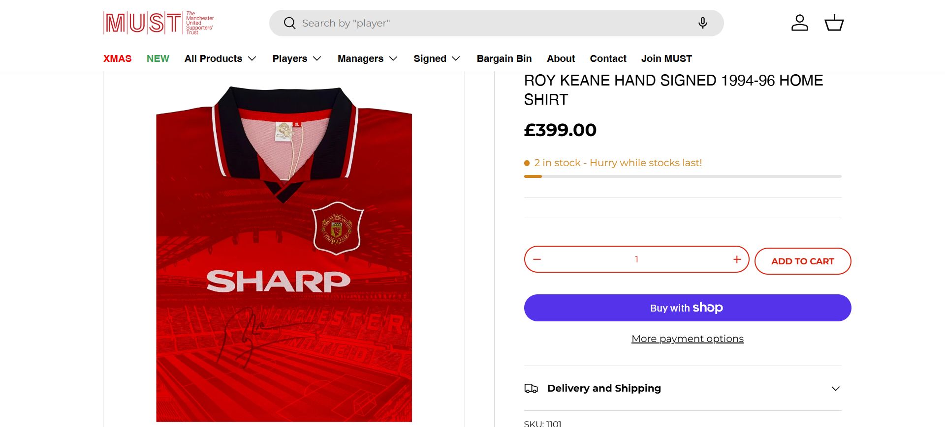
Task: Open the account profile icon
Action: click(x=799, y=23)
